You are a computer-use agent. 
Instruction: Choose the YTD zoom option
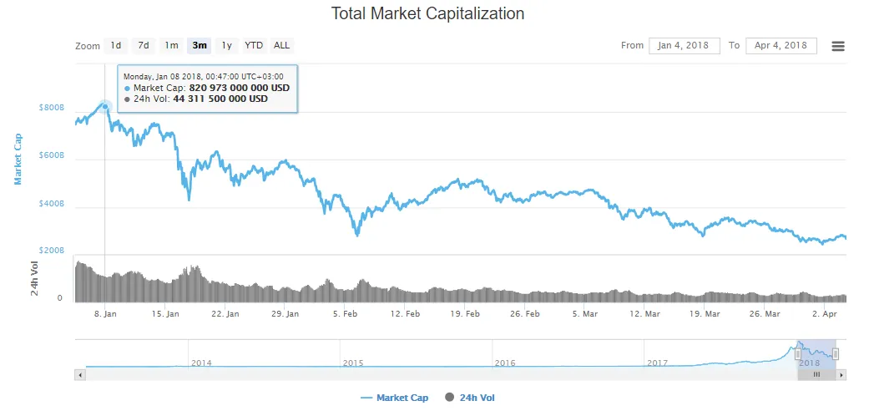pyautogui.click(x=254, y=45)
